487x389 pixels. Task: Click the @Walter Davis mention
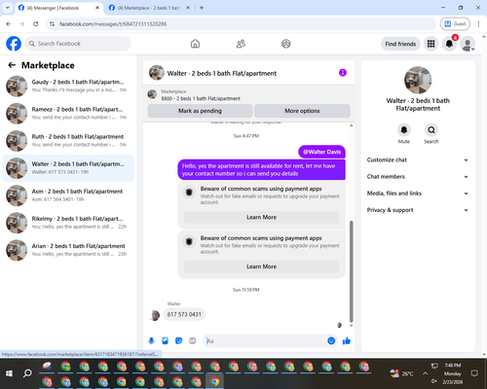(x=321, y=152)
